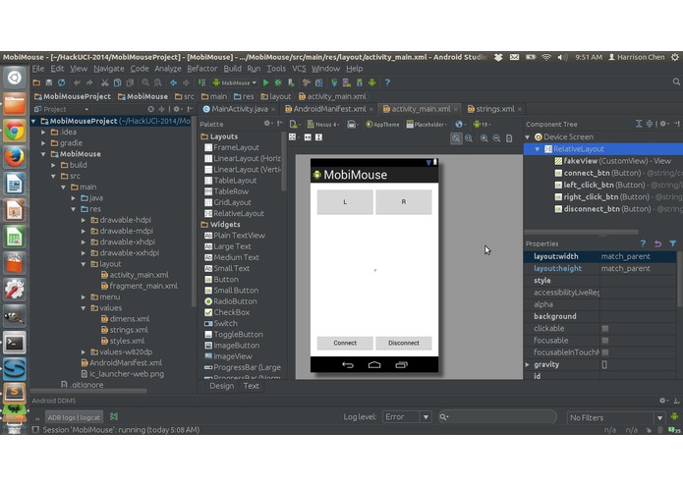
Task: Click the Save All toolbar icon
Action: [49, 82]
